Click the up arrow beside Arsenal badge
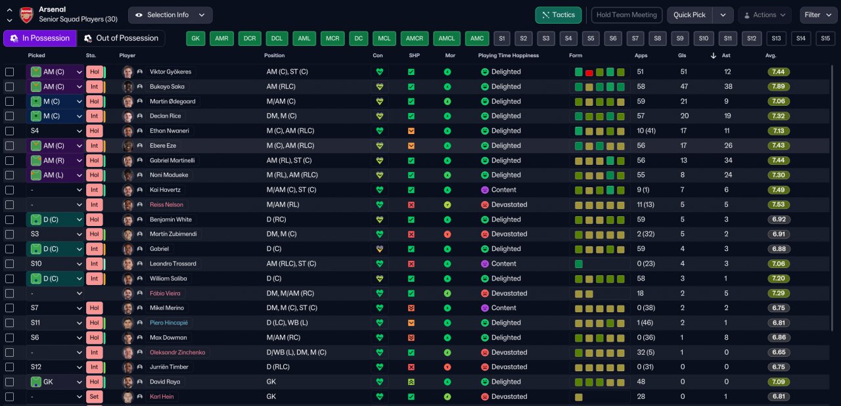The height and width of the screenshot is (406, 841). coord(9,9)
